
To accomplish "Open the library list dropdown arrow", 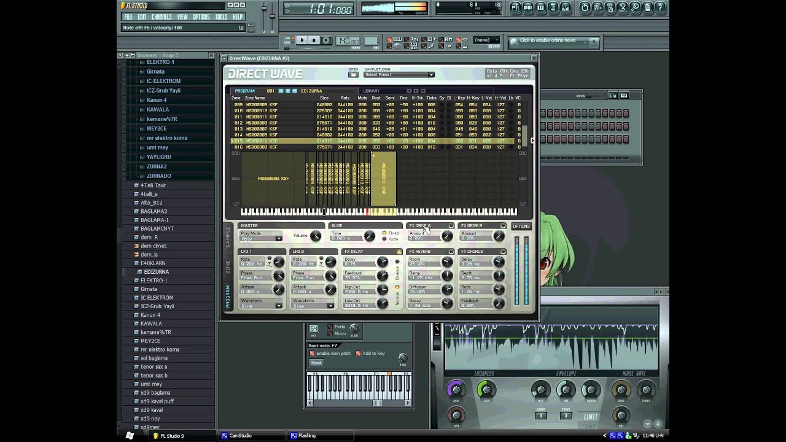I will [x=423, y=91].
